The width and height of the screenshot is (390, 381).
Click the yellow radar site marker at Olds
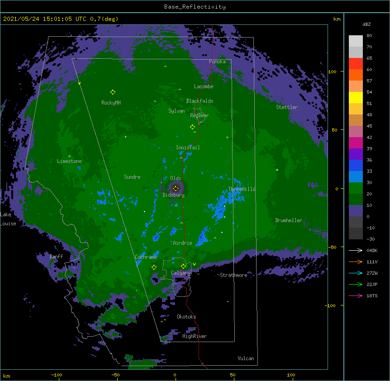click(x=176, y=188)
